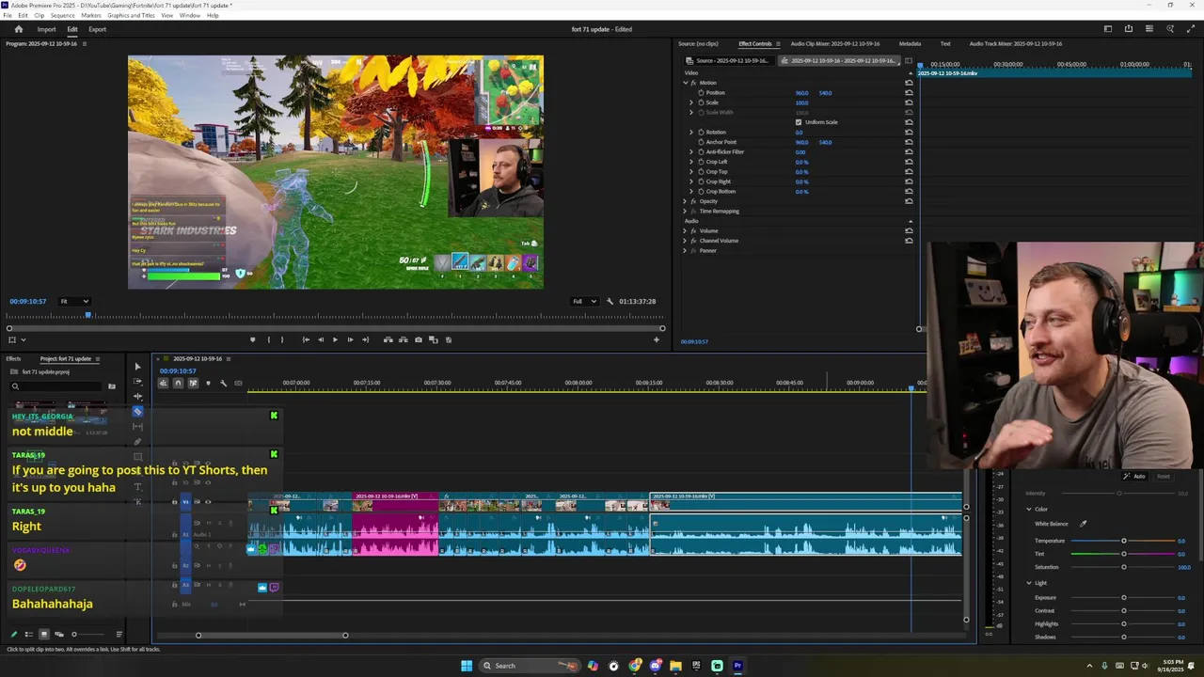Switch the Project panel to list view
This screenshot has height=677, width=1204.
pos(28,634)
